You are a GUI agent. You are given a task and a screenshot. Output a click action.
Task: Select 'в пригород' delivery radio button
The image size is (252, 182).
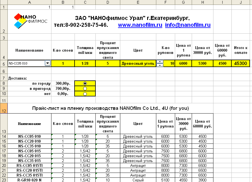[x=85, y=89]
